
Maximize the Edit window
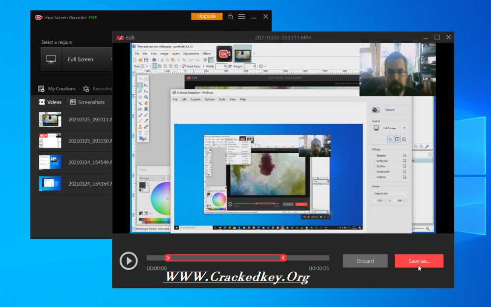click(437, 37)
